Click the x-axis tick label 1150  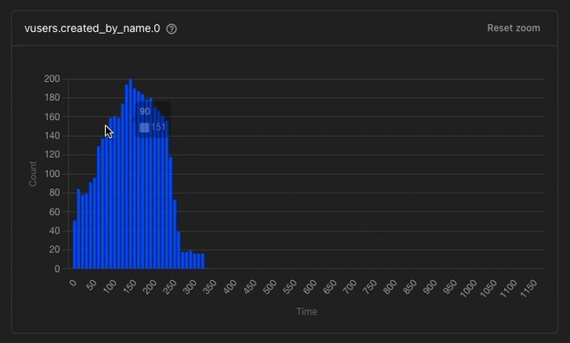click(528, 289)
